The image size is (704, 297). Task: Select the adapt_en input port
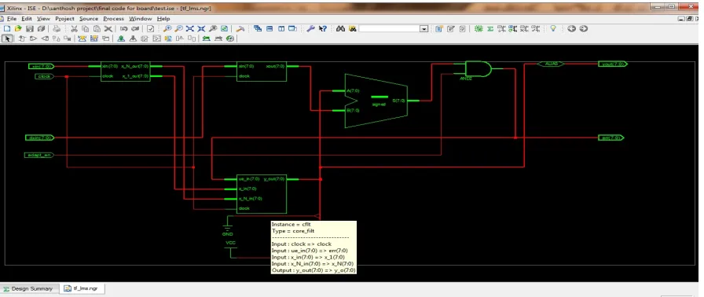point(38,156)
